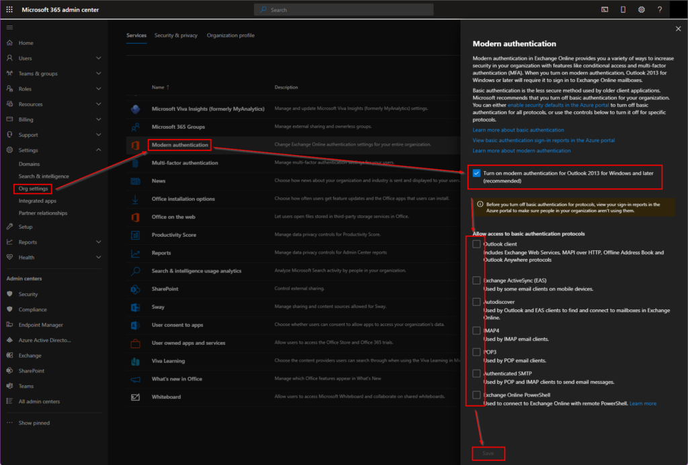
Task: Collapse the navigation hamburger menu
Action: click(9, 27)
